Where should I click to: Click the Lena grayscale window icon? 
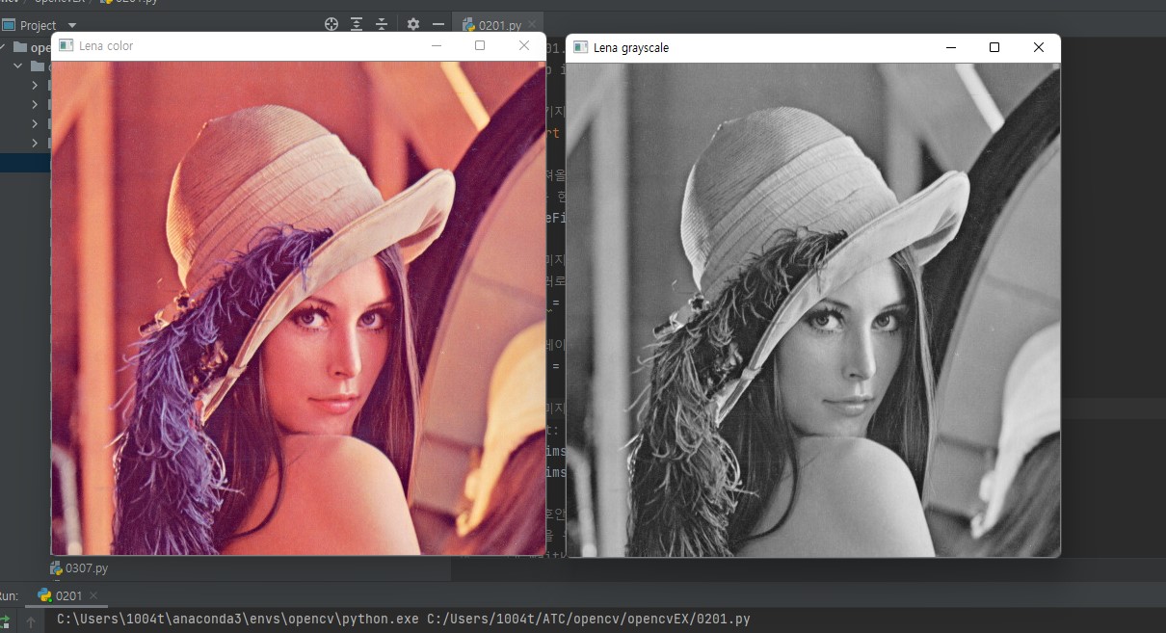580,47
